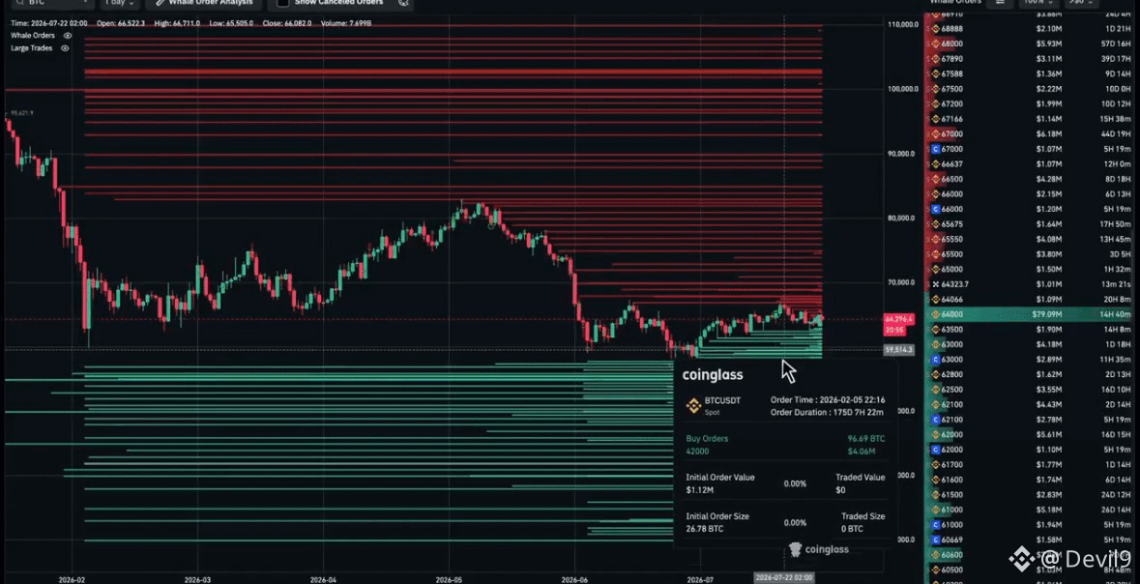
Task: Select the 61500 price in the order list
Action: point(951,494)
